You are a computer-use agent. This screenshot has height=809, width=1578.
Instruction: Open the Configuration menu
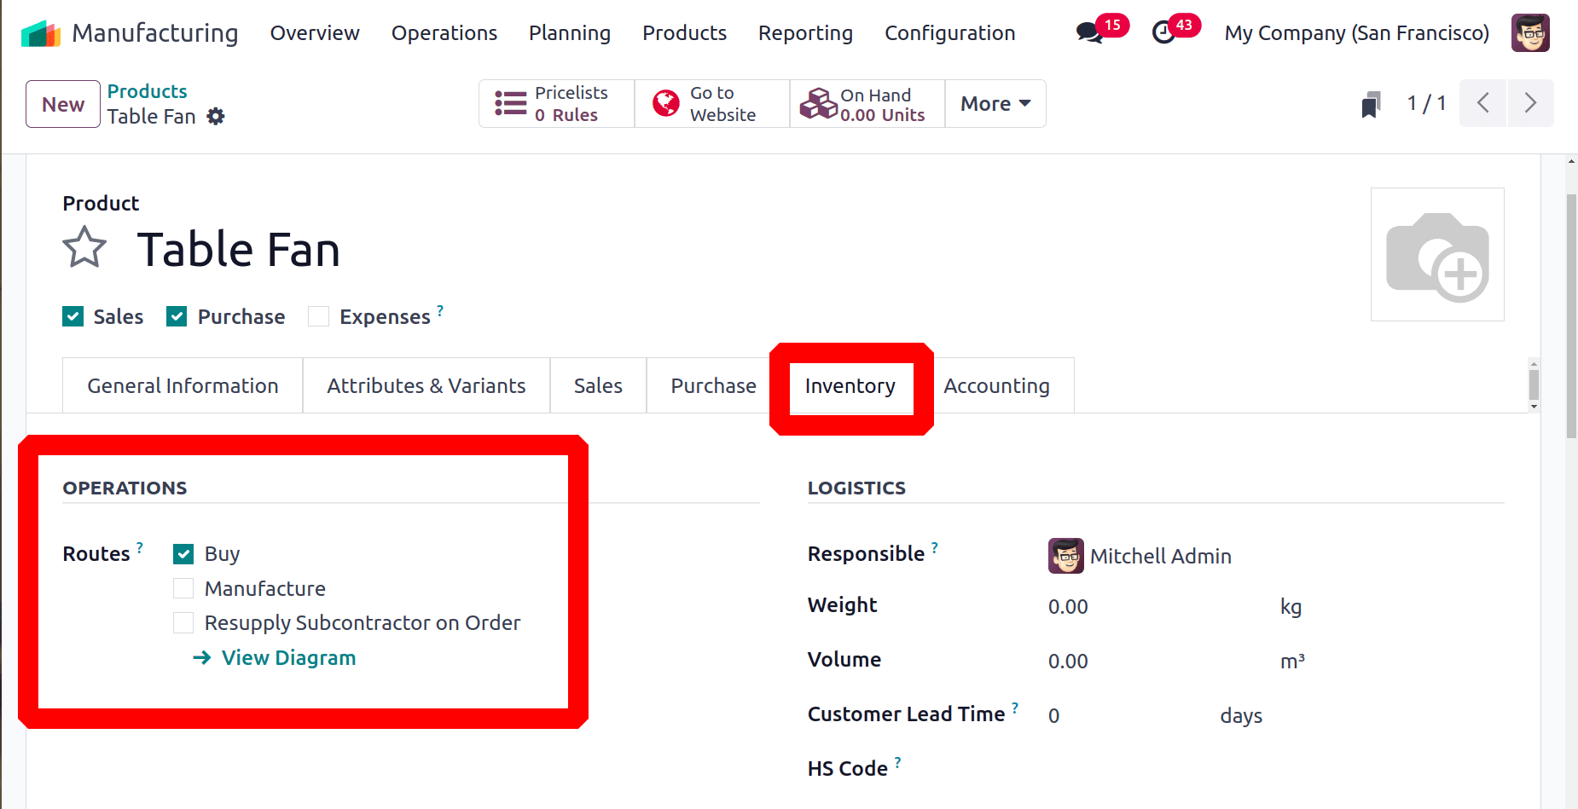949,33
